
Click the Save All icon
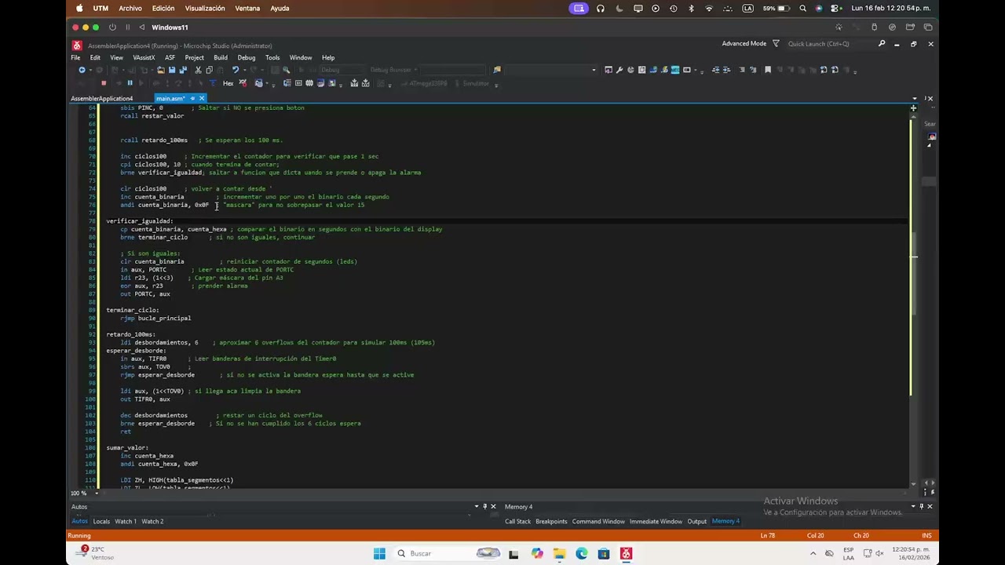click(x=183, y=70)
